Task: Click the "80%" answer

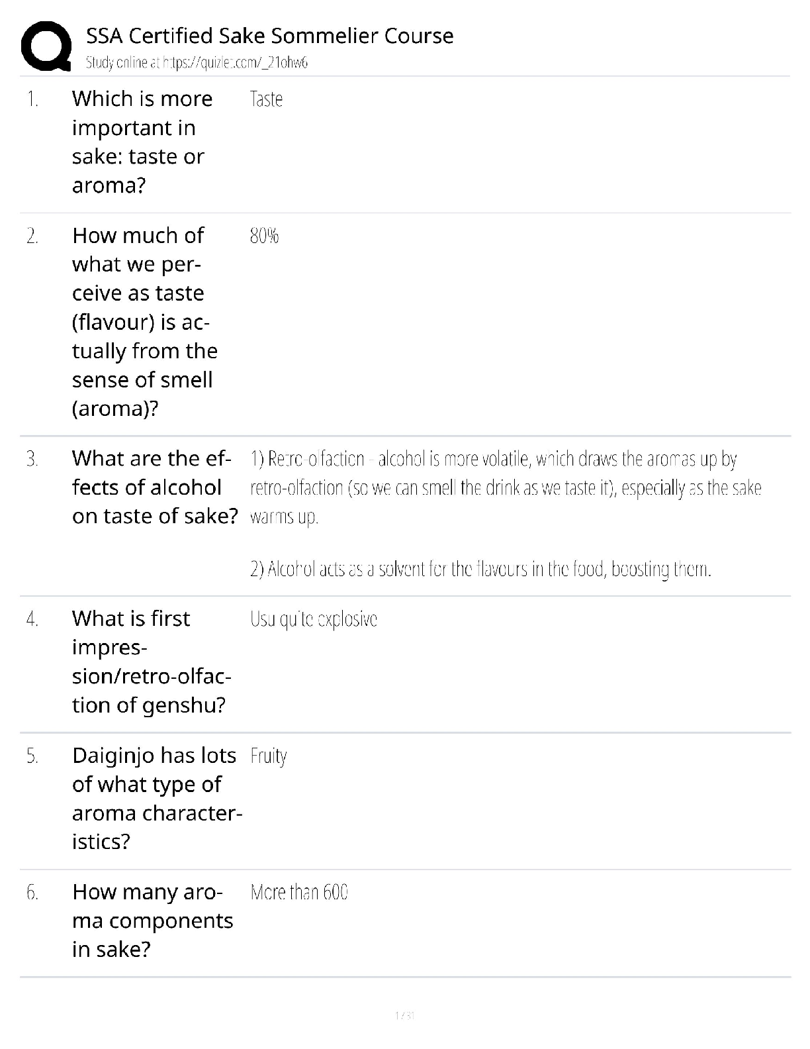Action: click(264, 236)
